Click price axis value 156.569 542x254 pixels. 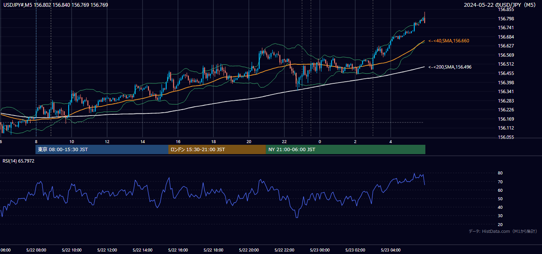506,55
